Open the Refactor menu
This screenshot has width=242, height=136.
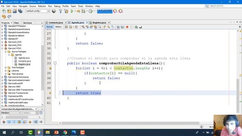click(42, 6)
